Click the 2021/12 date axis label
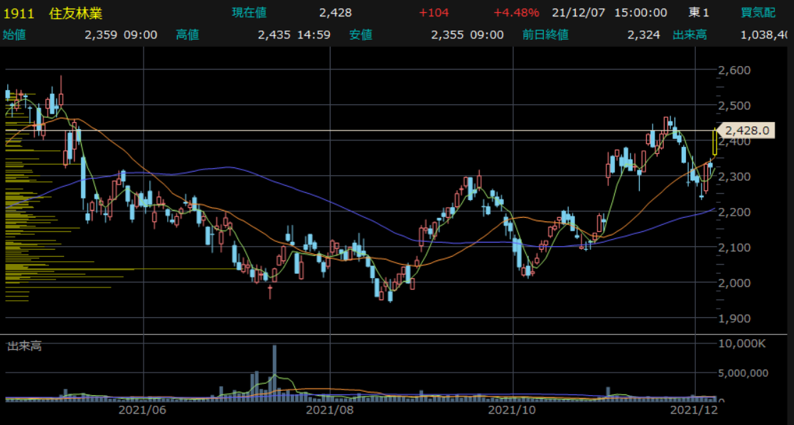 tap(694, 410)
